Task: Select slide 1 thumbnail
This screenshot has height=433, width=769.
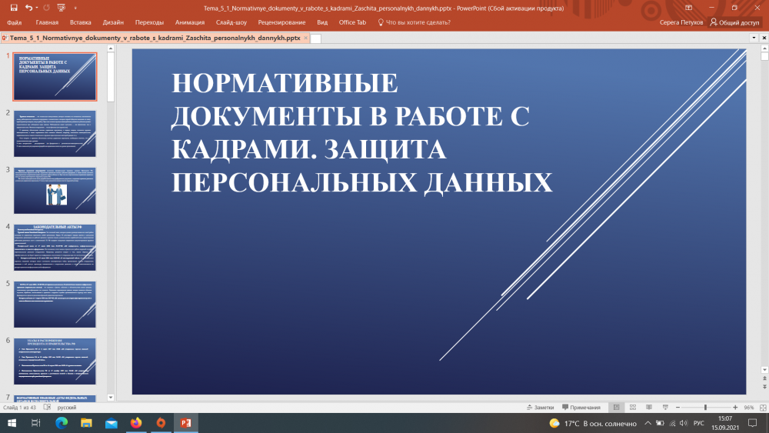Action: (x=55, y=77)
